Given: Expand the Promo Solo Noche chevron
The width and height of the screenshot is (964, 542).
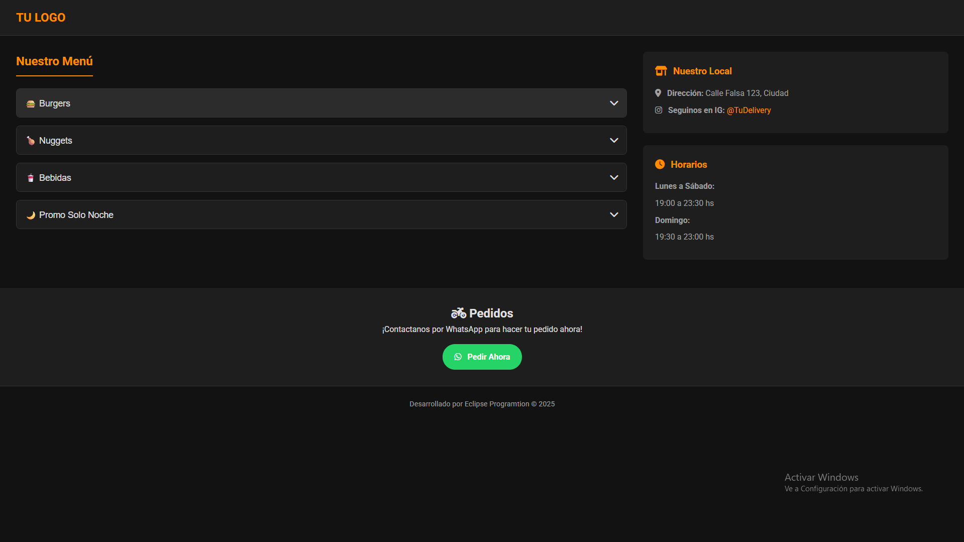Looking at the screenshot, I should (x=614, y=215).
